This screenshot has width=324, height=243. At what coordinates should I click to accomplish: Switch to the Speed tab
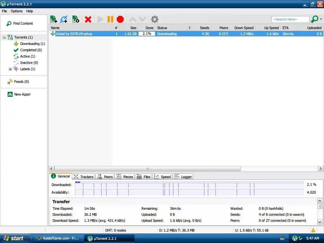163,177
